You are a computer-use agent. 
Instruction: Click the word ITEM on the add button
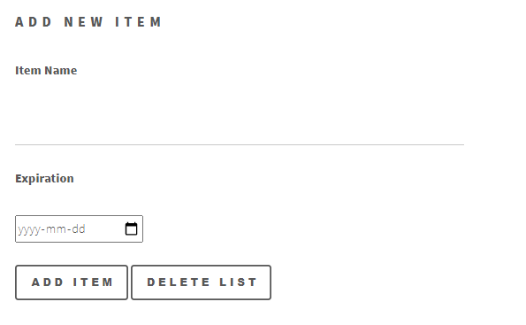[93, 282]
